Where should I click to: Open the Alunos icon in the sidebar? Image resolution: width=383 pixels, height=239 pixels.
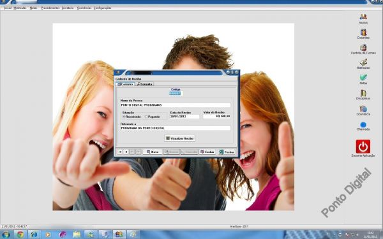pyautogui.click(x=363, y=17)
